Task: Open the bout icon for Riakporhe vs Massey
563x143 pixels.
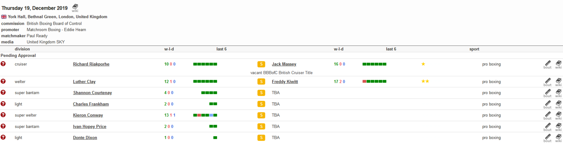Action: pos(548,64)
